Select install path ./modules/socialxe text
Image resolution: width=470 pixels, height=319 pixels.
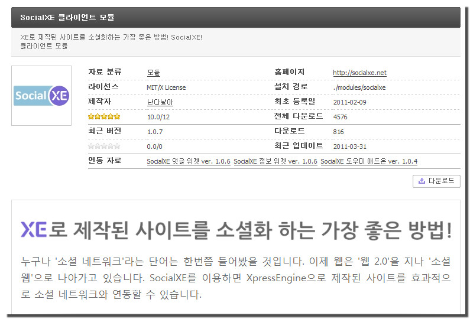pos(359,87)
